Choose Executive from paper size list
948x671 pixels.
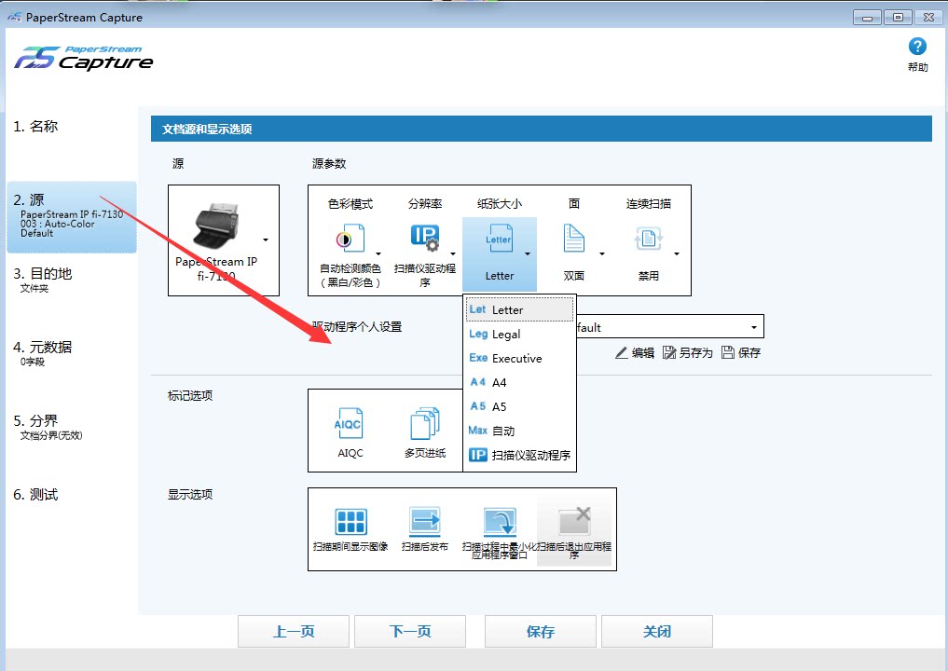pyautogui.click(x=519, y=358)
